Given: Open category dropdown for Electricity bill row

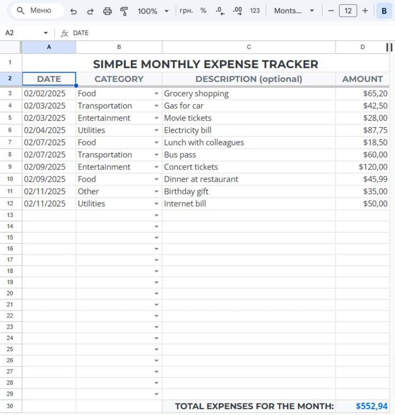Looking at the screenshot, I should (157, 131).
